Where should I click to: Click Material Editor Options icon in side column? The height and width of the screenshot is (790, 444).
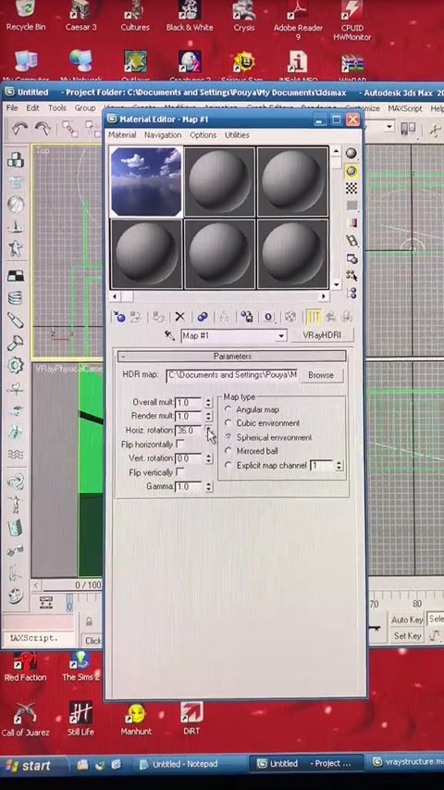[351, 258]
